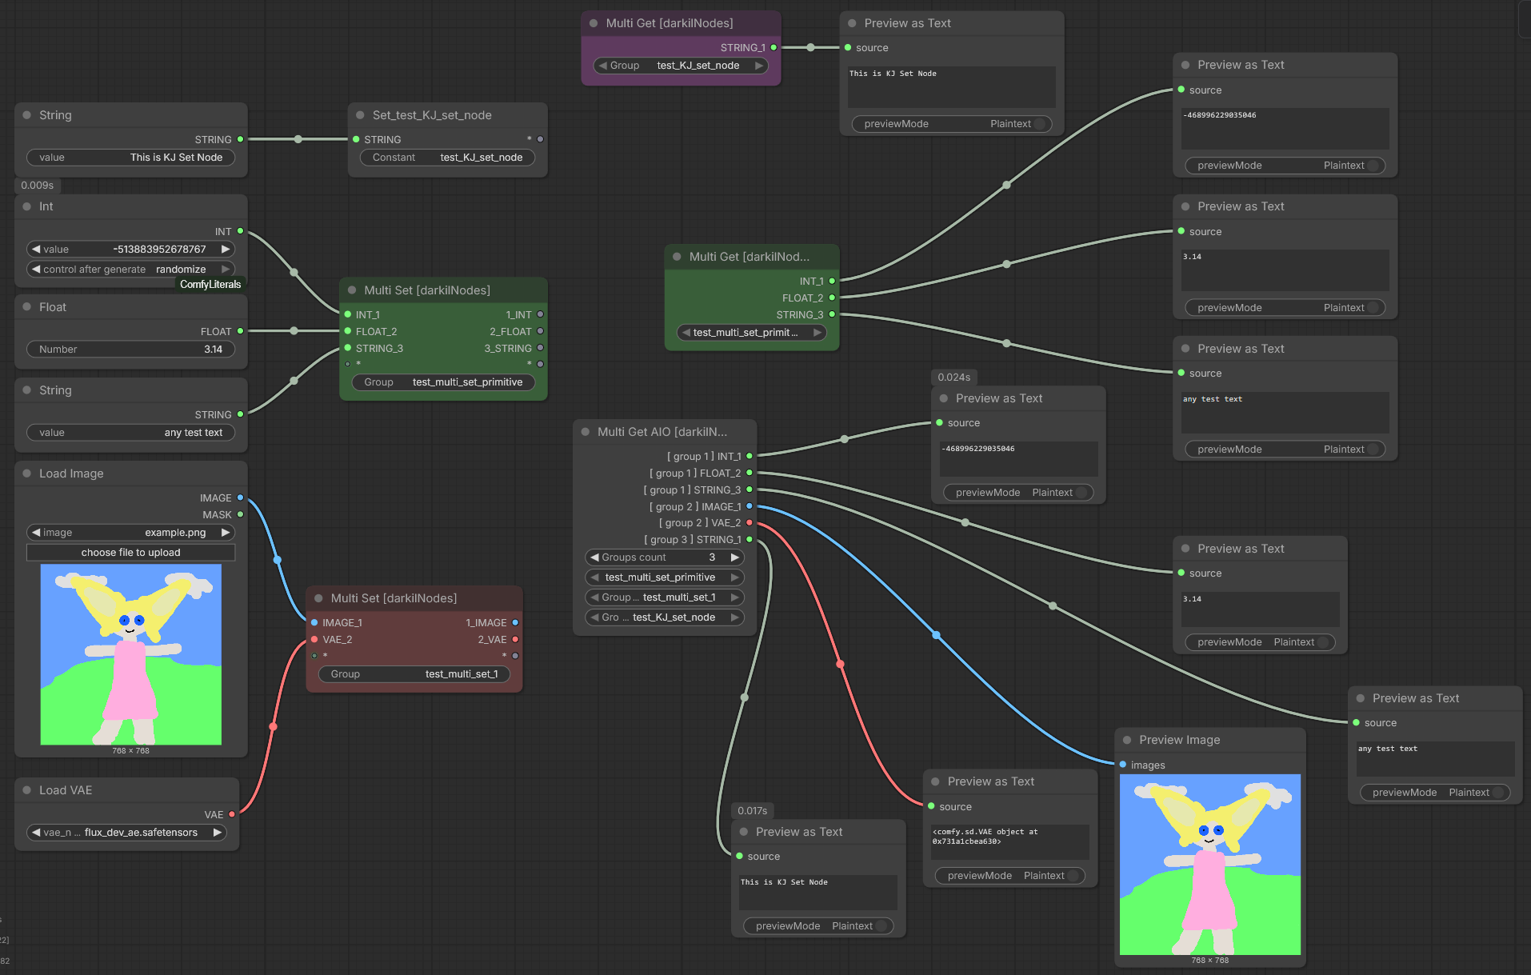Open the image example.png dropdown
Viewport: 1531px width, 975px height.
pos(131,533)
